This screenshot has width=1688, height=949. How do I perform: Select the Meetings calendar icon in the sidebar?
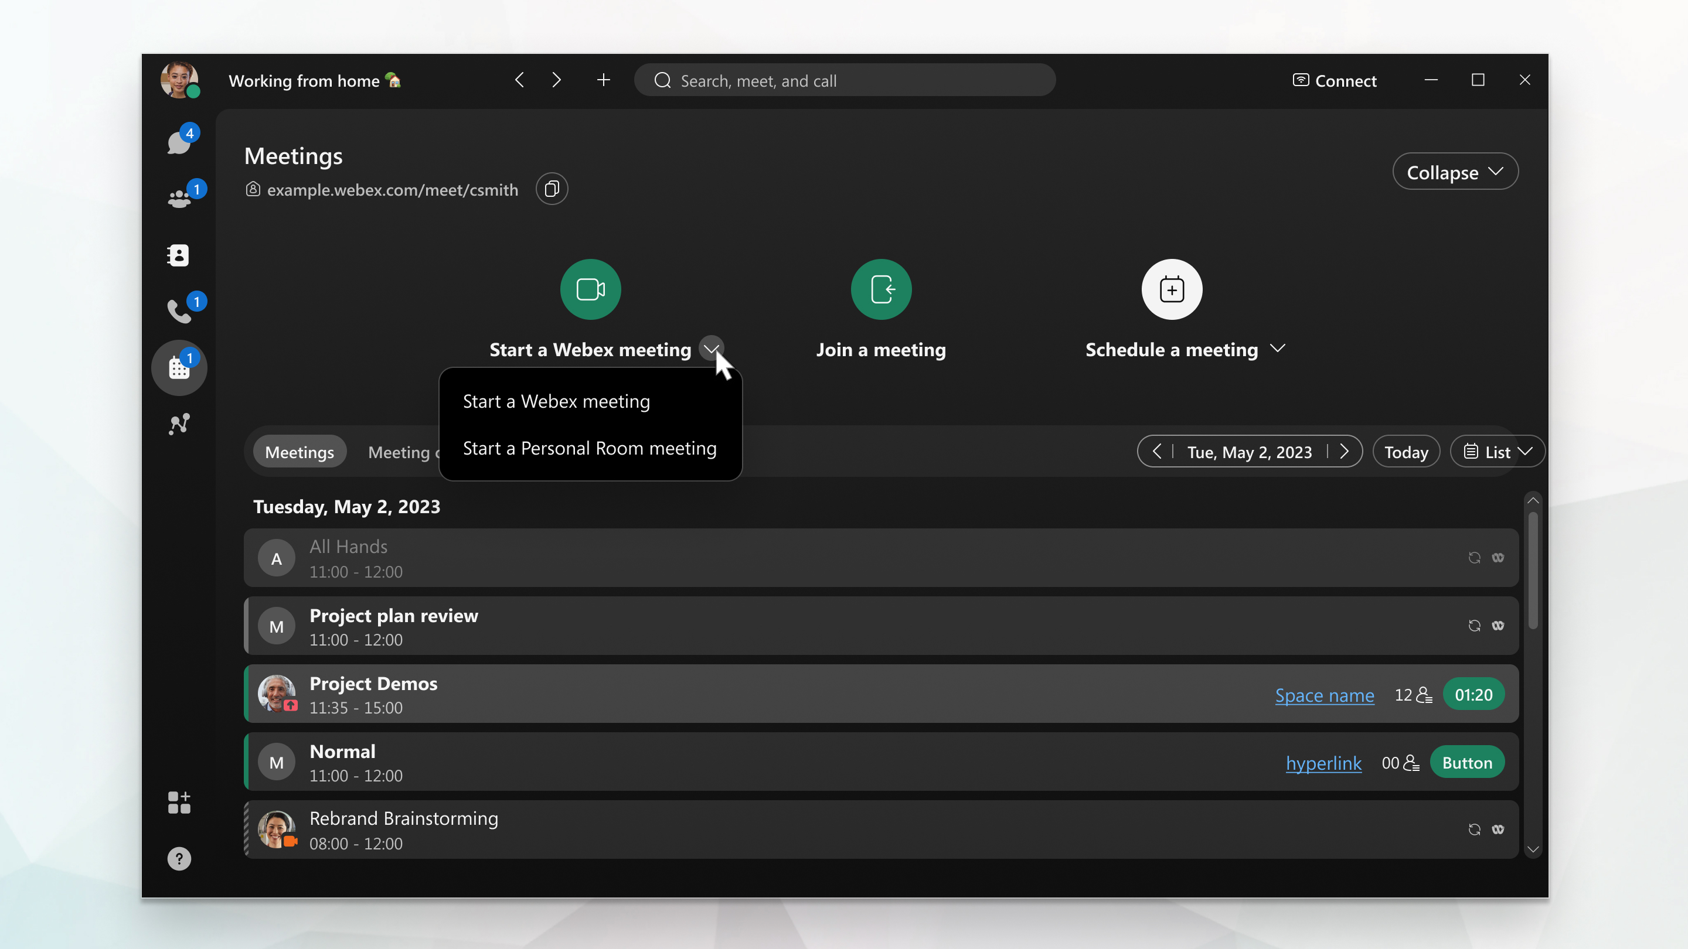click(x=179, y=367)
